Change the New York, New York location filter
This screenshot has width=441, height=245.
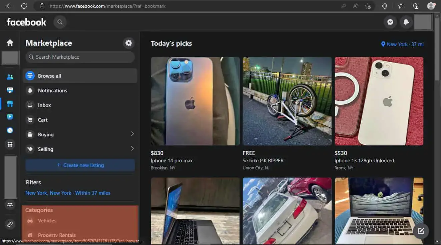(x=68, y=193)
